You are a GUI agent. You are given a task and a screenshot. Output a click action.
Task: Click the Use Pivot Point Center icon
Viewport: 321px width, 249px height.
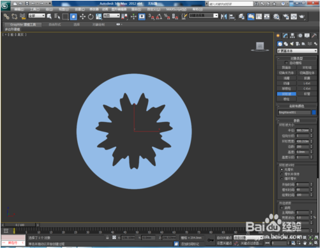coord(124,17)
